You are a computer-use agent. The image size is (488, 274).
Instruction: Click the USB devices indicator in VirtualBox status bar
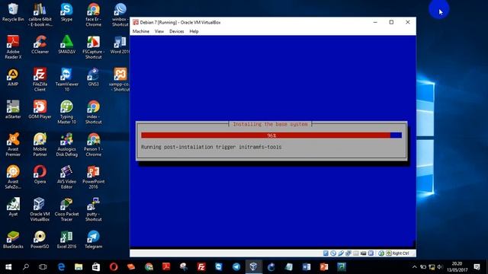[x=341, y=253]
